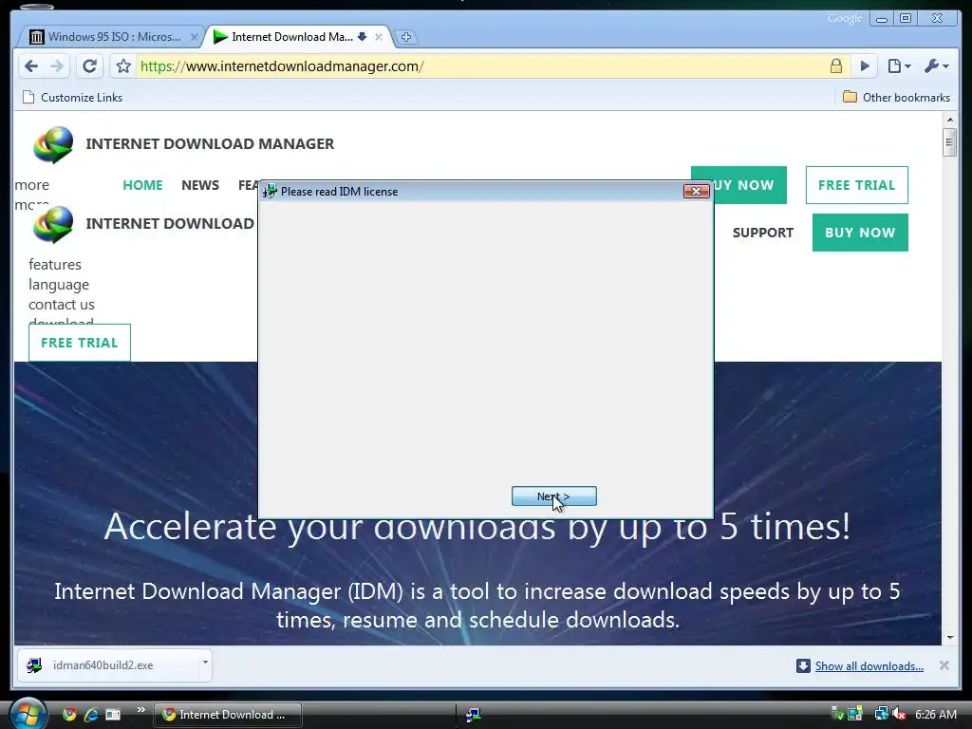Open the features link
972x729 pixels.
[54, 265]
